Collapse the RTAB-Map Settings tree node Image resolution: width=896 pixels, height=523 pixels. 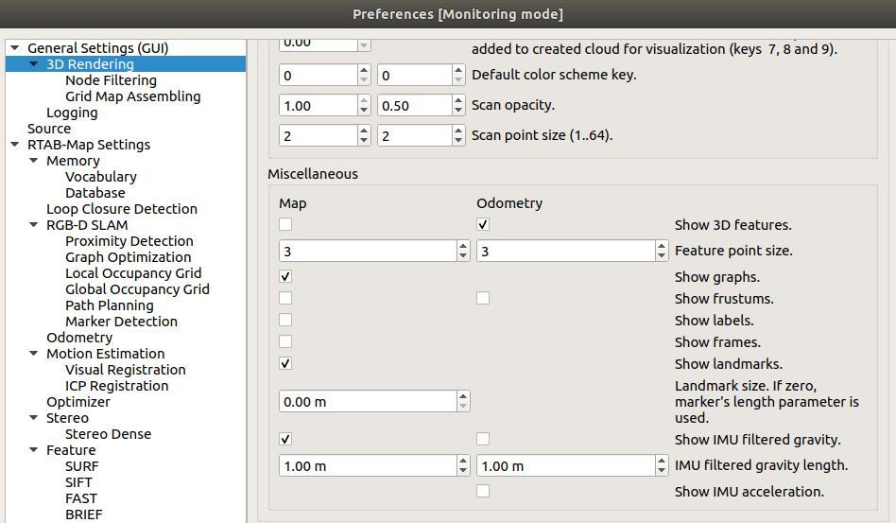tap(14, 145)
